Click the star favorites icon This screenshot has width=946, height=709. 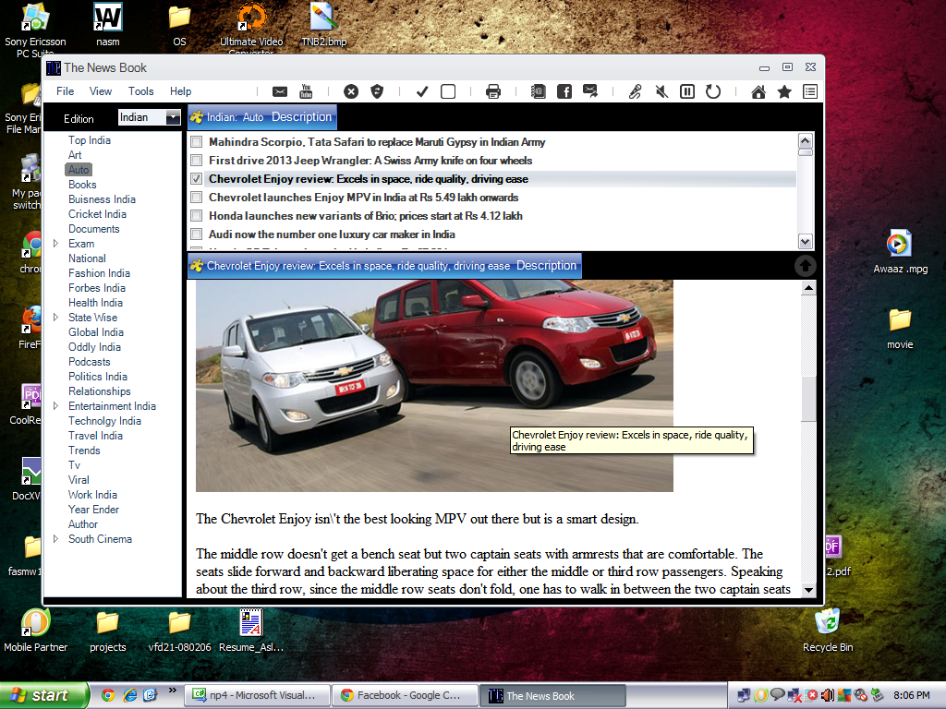pos(784,91)
